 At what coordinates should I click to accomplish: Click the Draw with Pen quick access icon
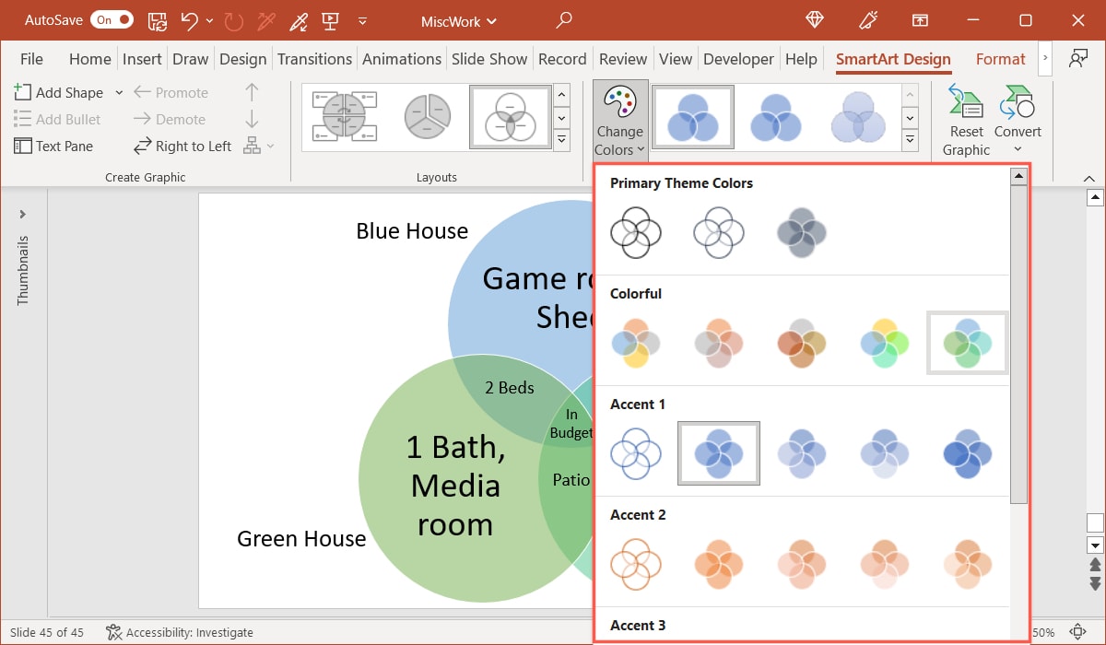point(298,20)
